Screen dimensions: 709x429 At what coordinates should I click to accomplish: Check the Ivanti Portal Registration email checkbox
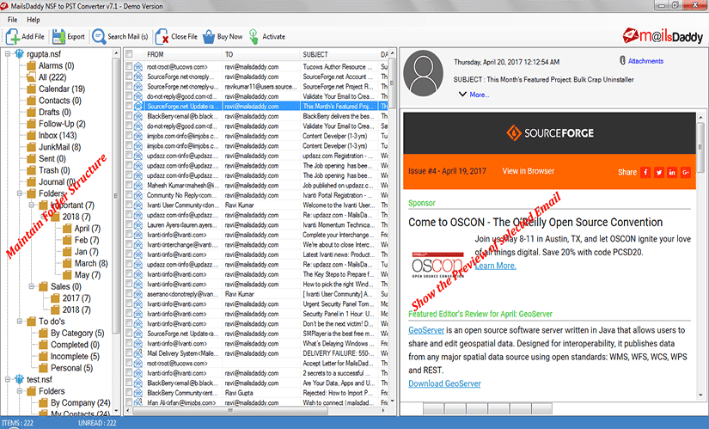(x=129, y=195)
